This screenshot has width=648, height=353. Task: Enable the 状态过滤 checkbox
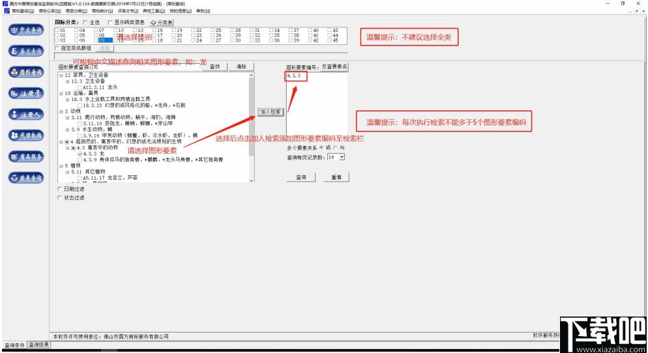pyautogui.click(x=60, y=198)
